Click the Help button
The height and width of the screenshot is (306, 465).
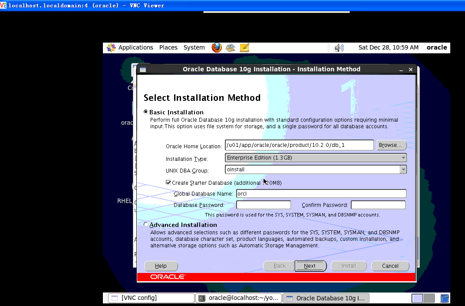161,266
